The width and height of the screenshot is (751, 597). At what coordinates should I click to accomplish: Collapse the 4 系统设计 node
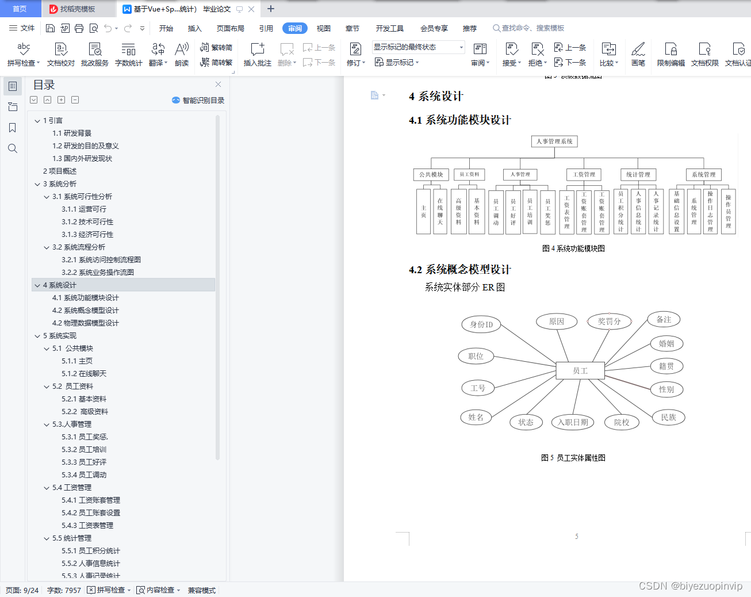click(37, 285)
